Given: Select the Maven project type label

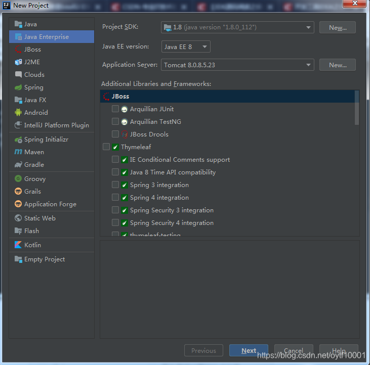Looking at the screenshot, I should (x=34, y=152).
